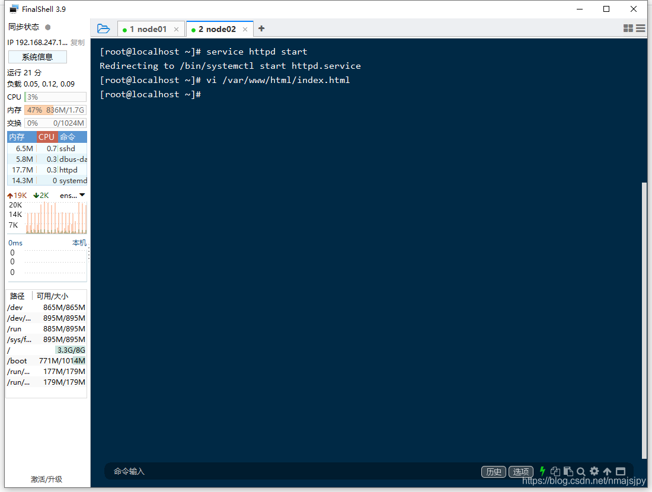Open the 激活/升级 link
The image size is (652, 492).
[46, 479]
